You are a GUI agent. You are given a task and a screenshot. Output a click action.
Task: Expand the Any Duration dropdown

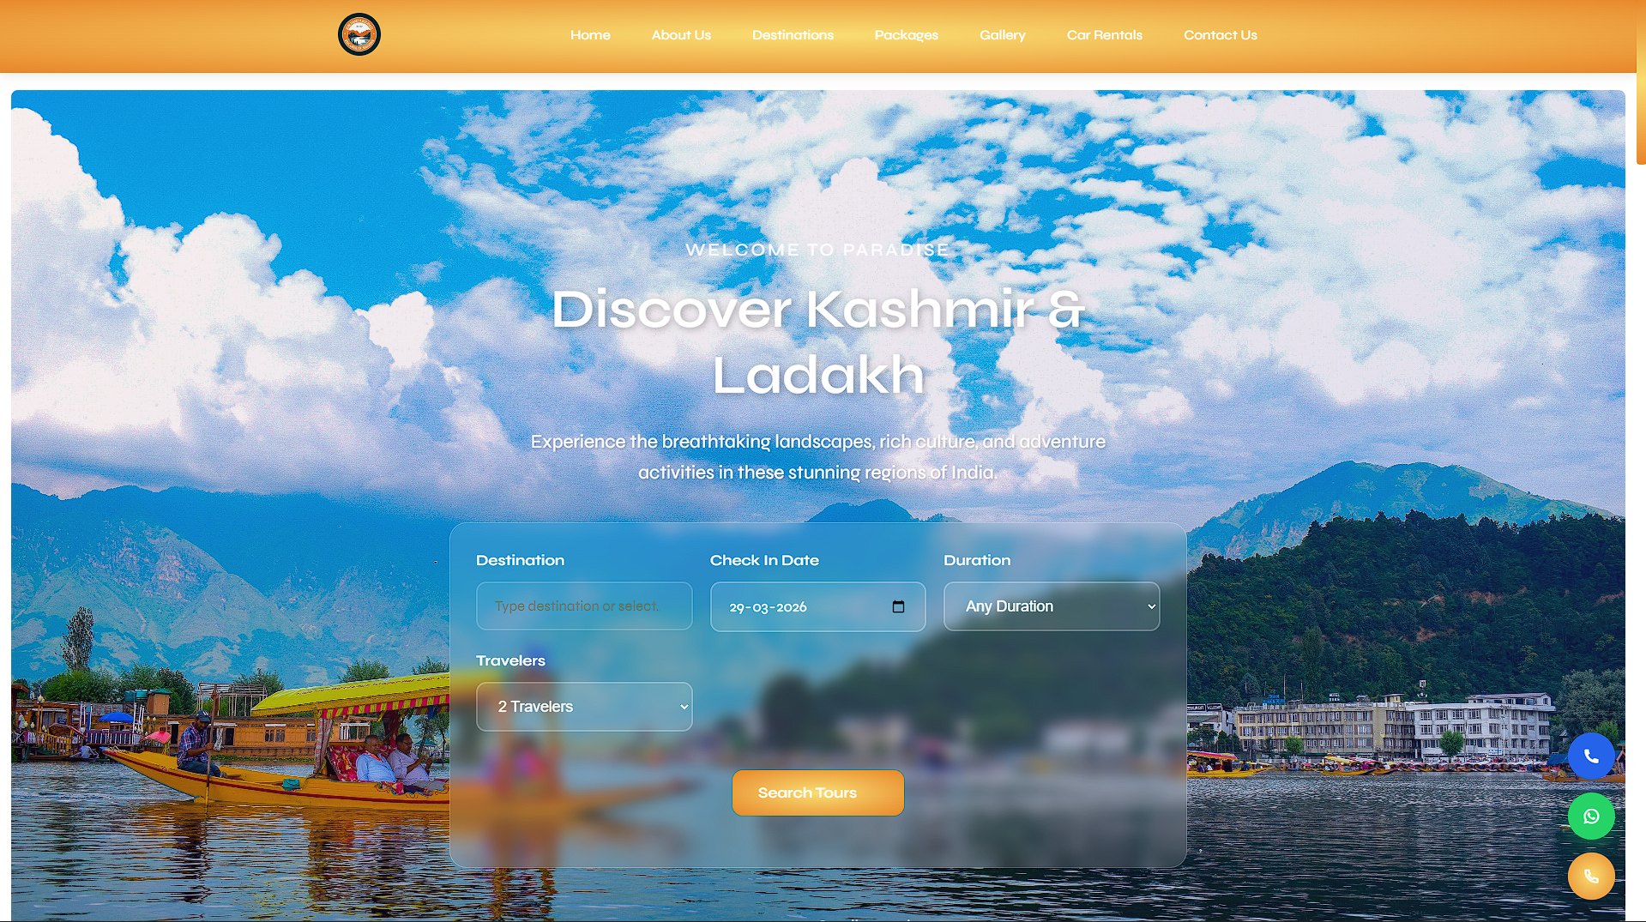[1051, 606]
